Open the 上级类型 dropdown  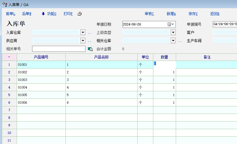pyautogui.click(x=173, y=32)
